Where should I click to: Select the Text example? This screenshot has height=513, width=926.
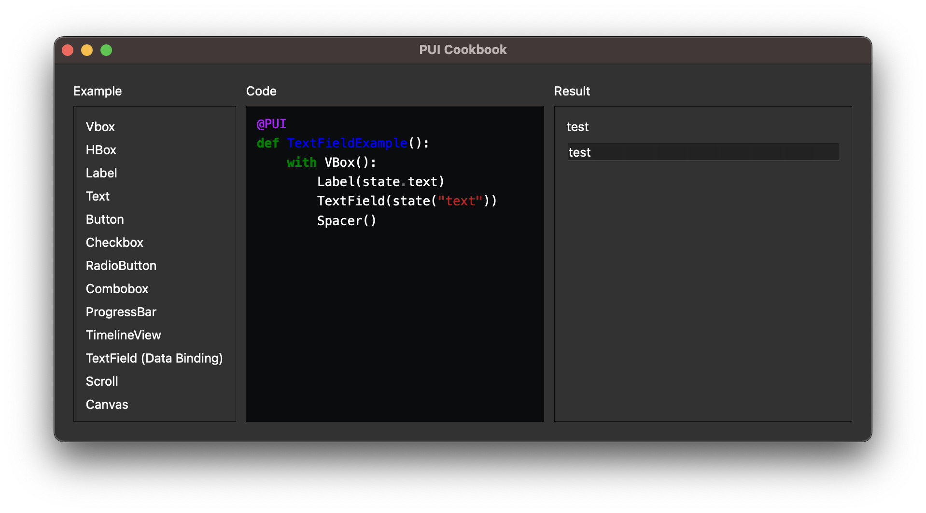[x=98, y=196]
